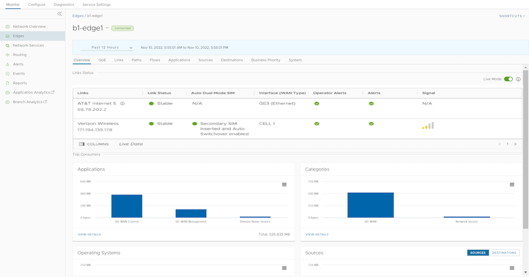Open the Categories chart hamburger menu
Image resolution: width=529 pixels, height=277 pixels.
pyautogui.click(x=512, y=185)
